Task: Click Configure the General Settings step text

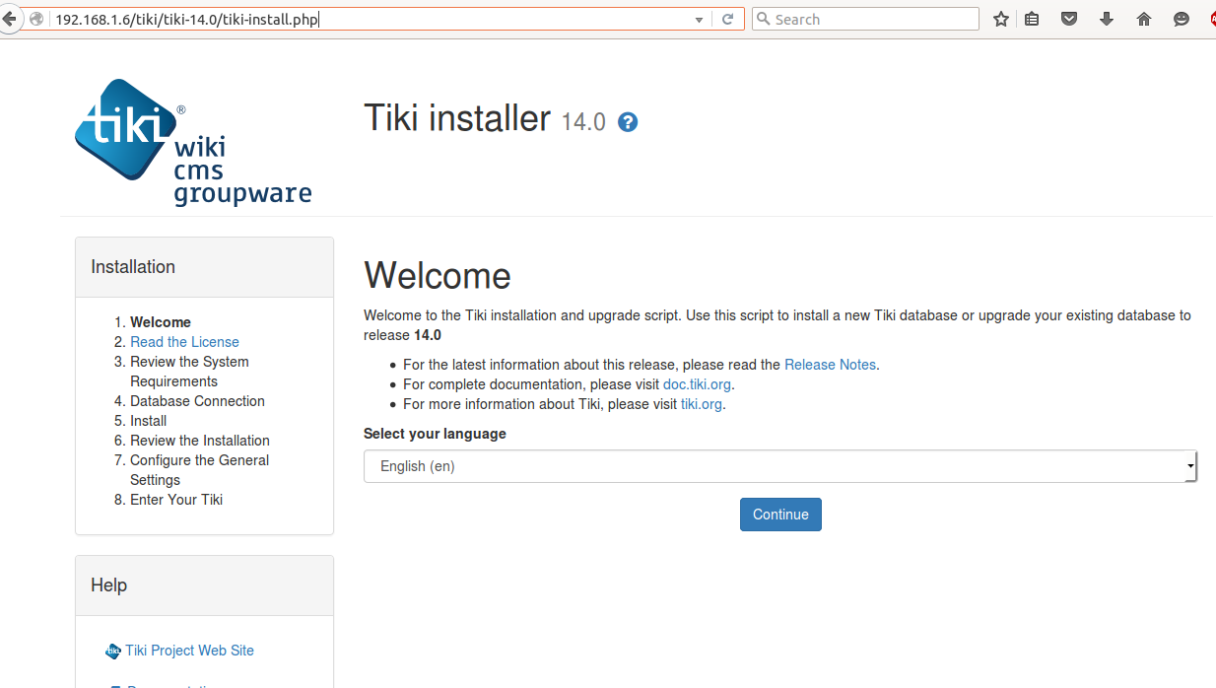Action: tap(199, 470)
